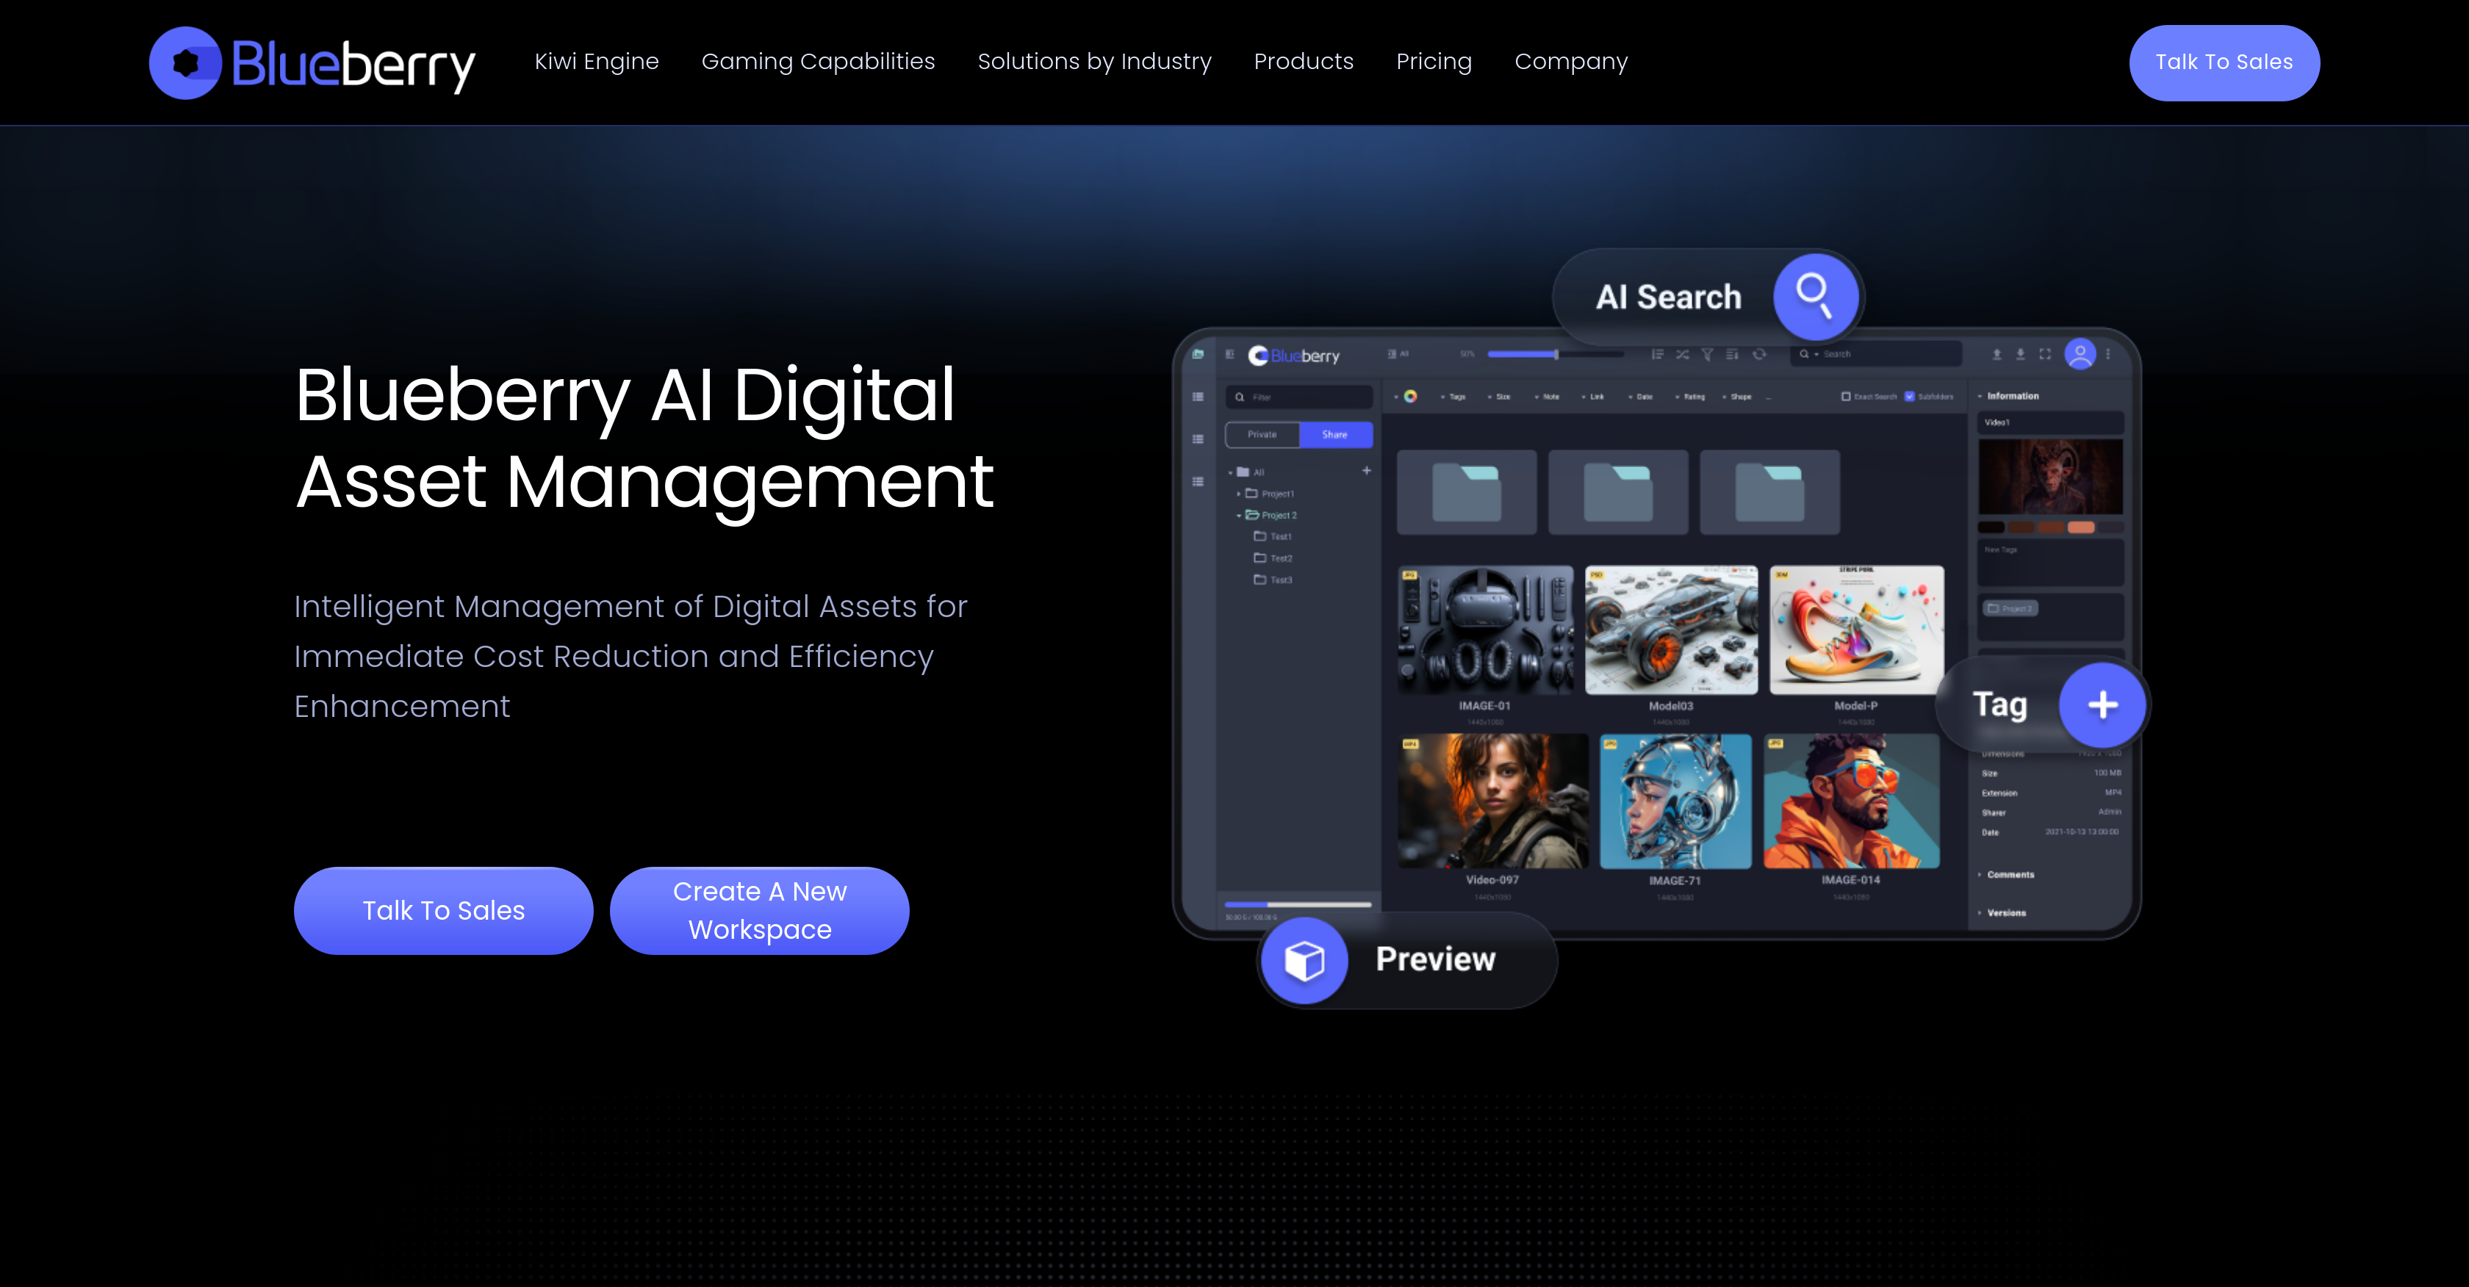Click the Talk To Sales button
The height and width of the screenshot is (1287, 2469).
(443, 910)
